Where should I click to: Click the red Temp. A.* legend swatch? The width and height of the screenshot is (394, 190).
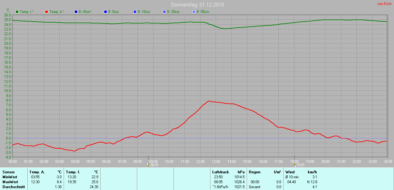click(47, 12)
